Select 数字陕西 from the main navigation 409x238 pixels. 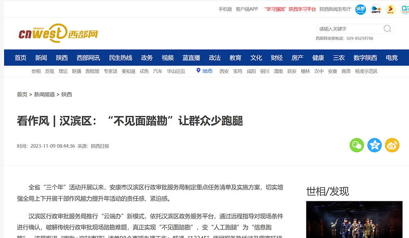tap(365, 58)
